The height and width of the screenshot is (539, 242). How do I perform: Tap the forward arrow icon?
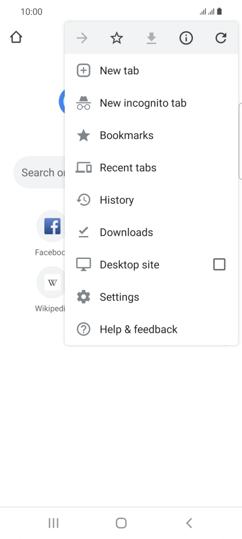(82, 38)
